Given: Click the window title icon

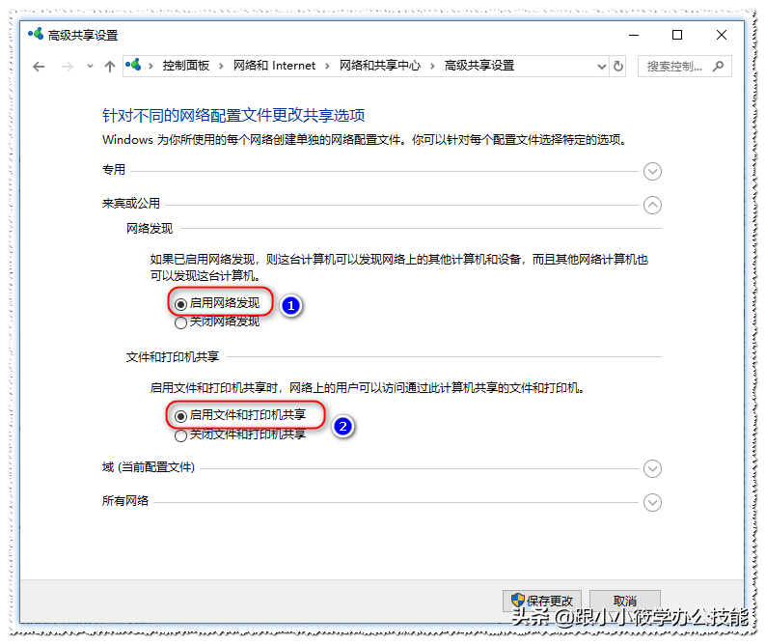Looking at the screenshot, I should tap(36, 34).
